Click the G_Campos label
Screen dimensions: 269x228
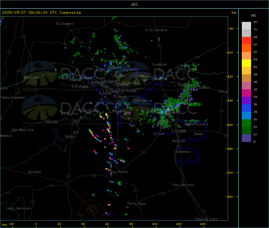click(x=203, y=87)
